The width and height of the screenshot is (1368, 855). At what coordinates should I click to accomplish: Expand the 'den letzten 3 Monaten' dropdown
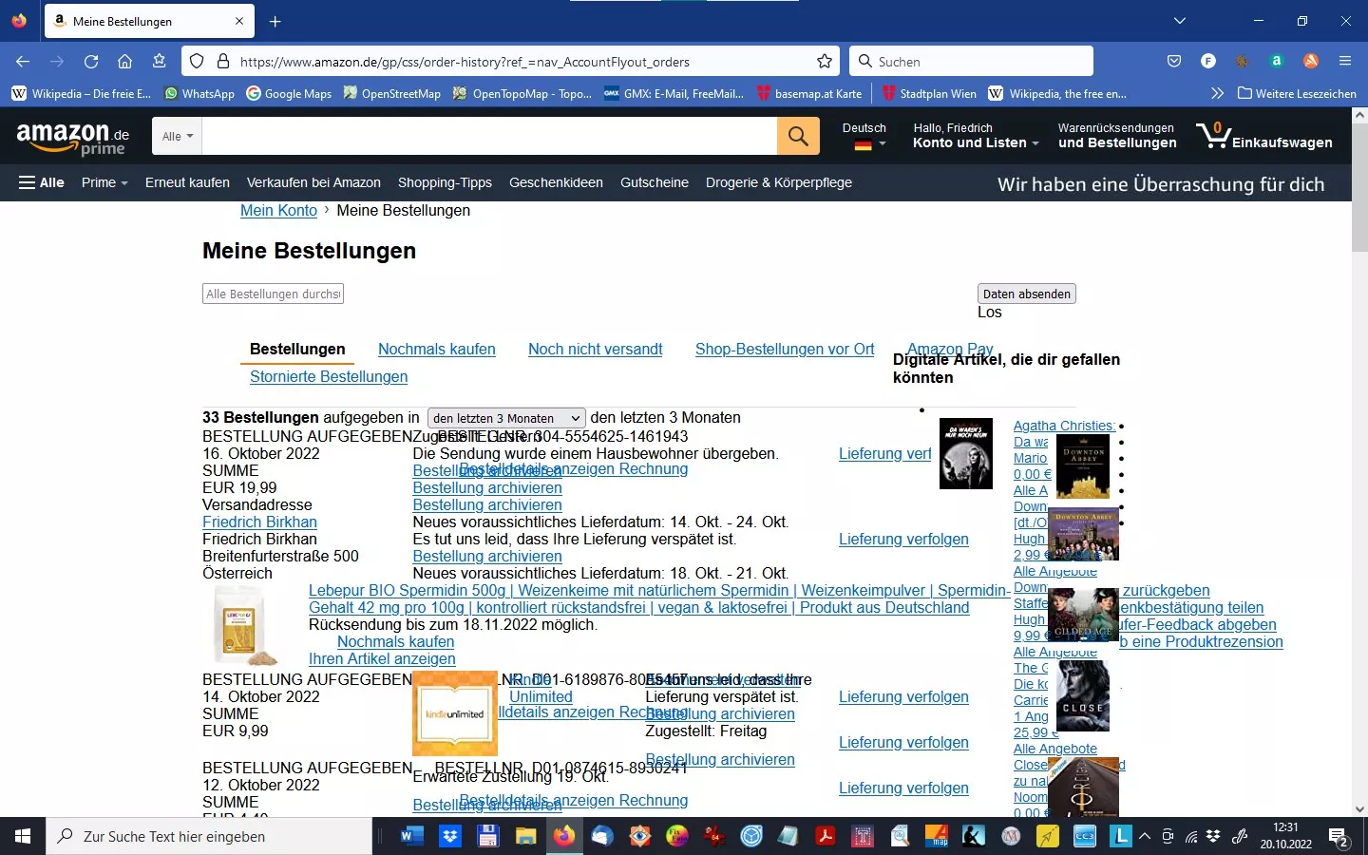coord(506,418)
